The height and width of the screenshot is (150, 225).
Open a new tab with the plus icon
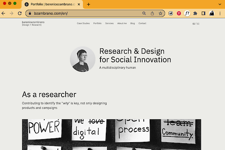click(x=88, y=4)
